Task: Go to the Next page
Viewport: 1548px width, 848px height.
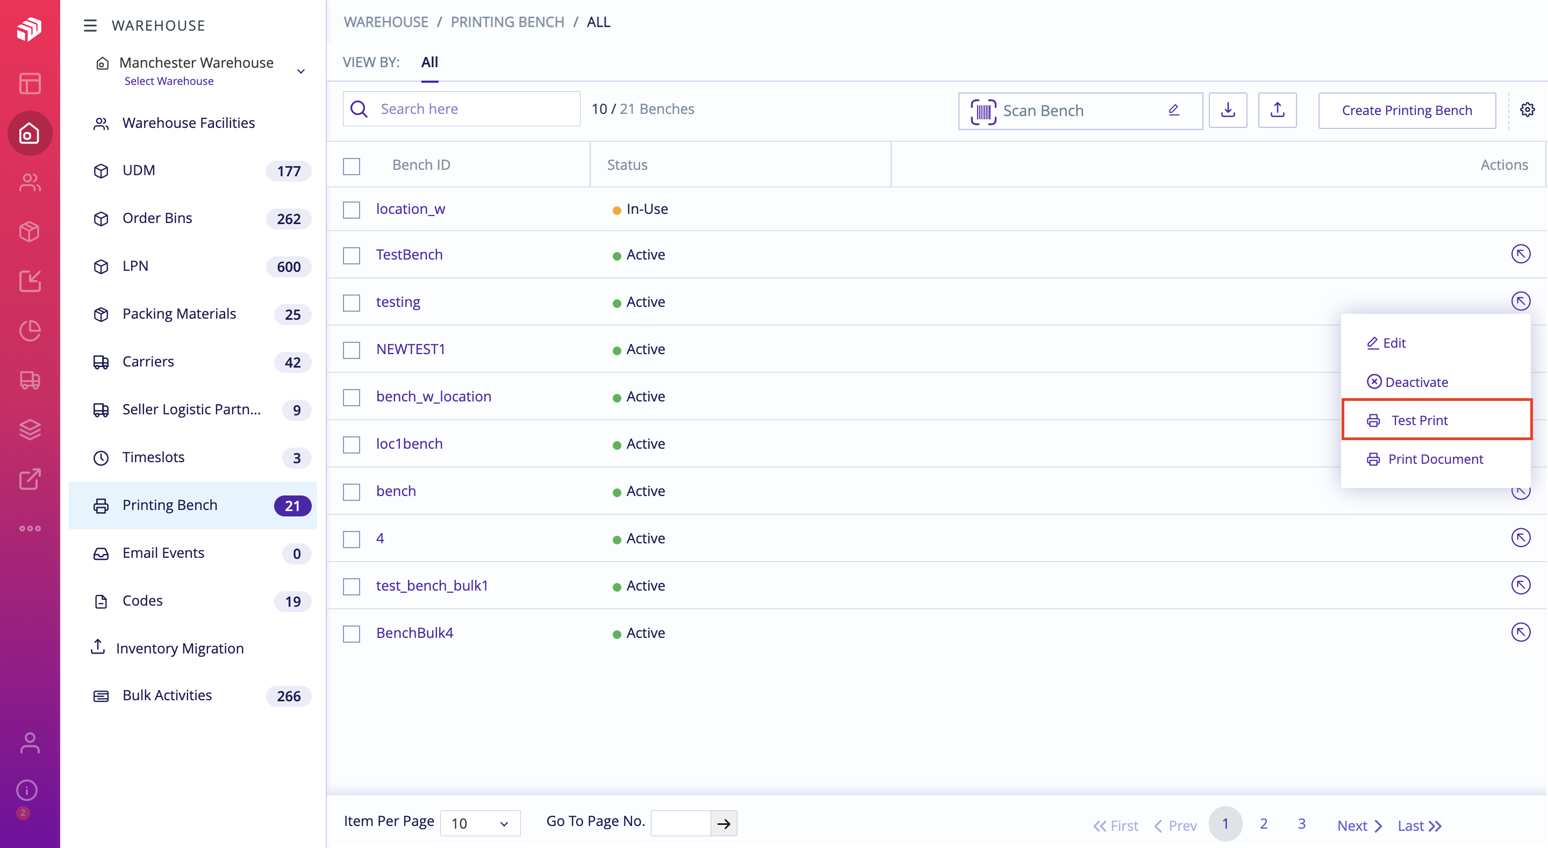Action: (x=1359, y=826)
